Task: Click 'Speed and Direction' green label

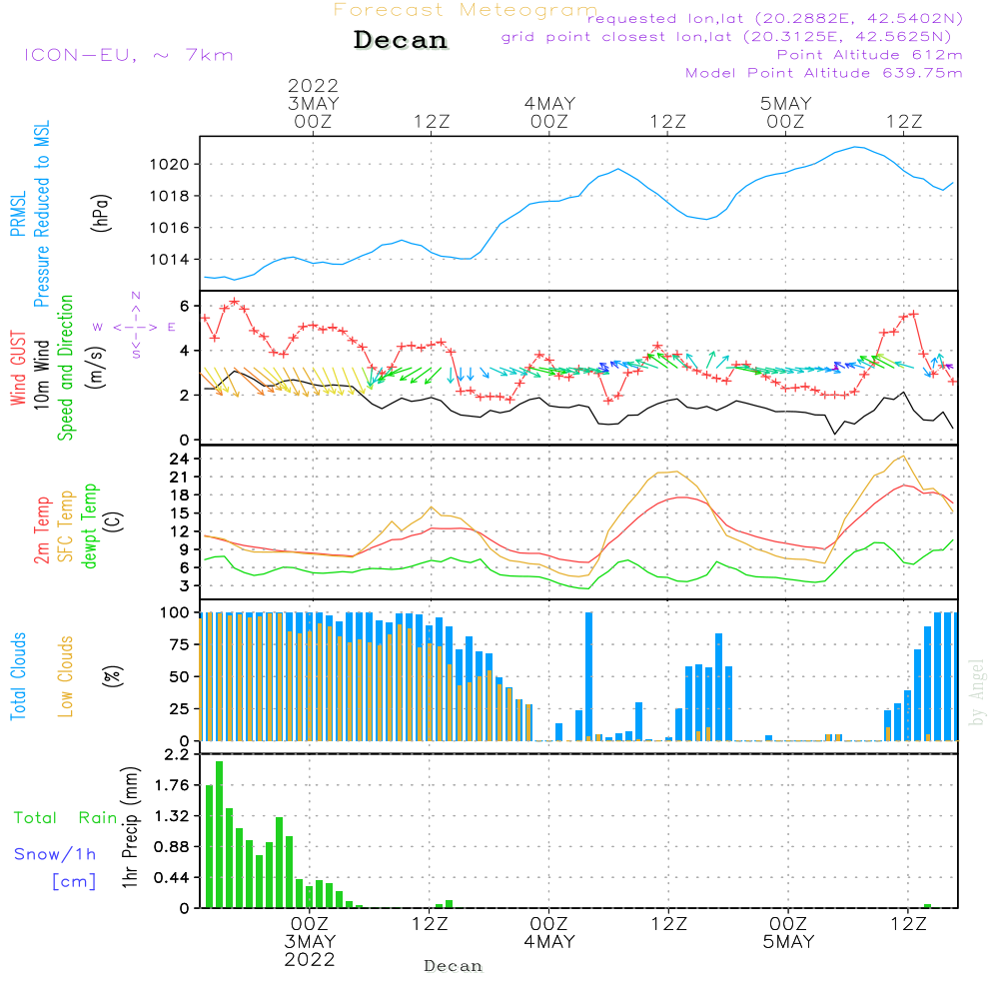Action: point(65,368)
